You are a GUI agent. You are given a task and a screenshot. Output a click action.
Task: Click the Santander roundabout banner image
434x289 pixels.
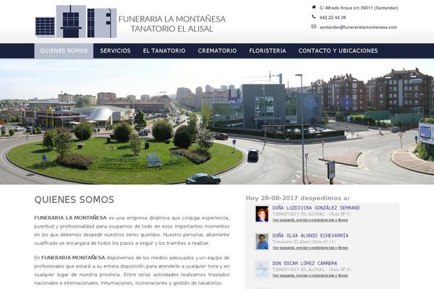coord(217,121)
